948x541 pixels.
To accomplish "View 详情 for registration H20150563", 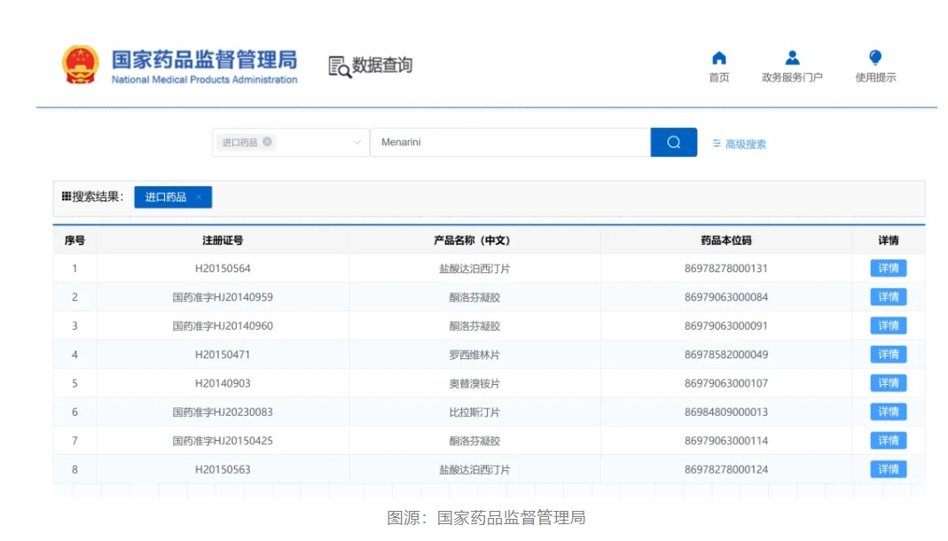I will pos(888,469).
